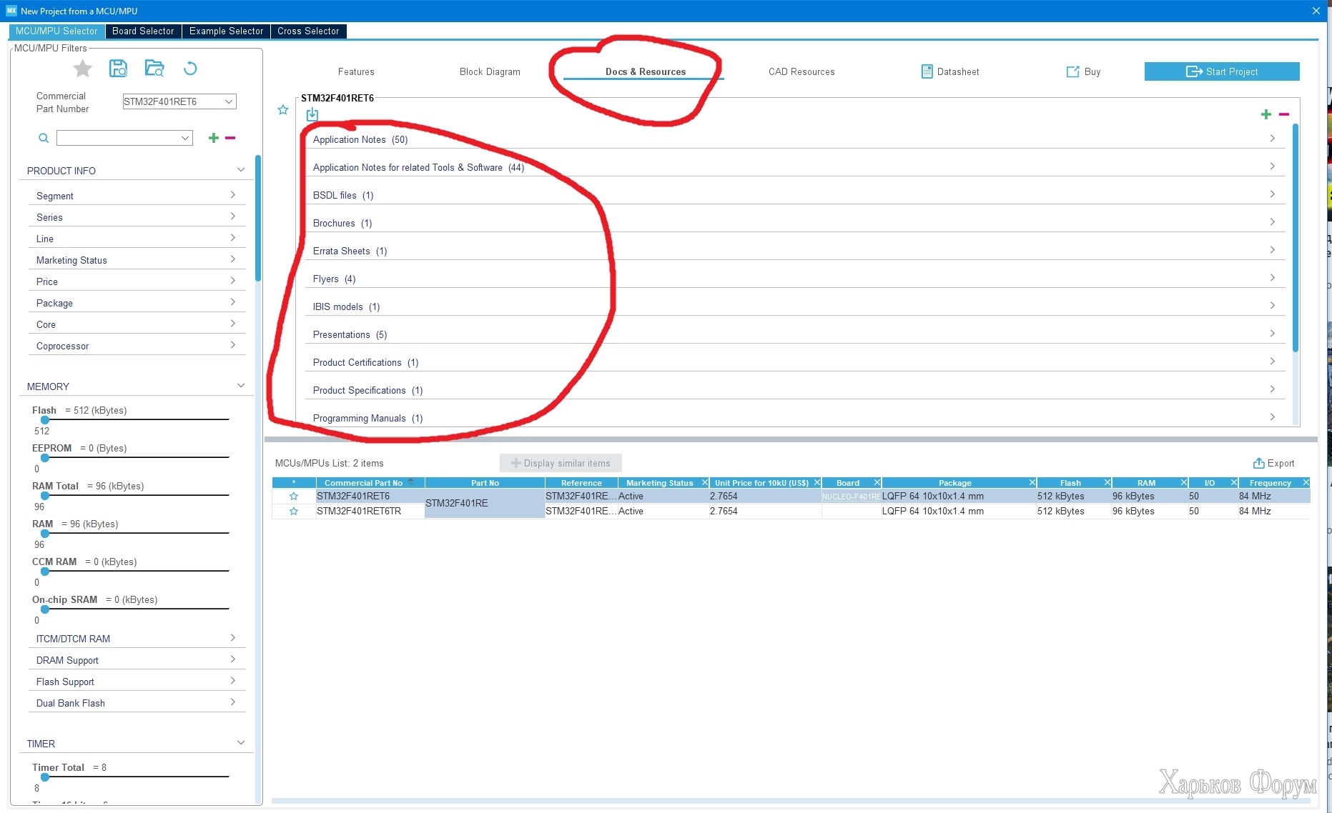Screen dimensions: 1332x813
Task: Click pink collapse-all minus in docs panel
Action: click(x=1284, y=114)
